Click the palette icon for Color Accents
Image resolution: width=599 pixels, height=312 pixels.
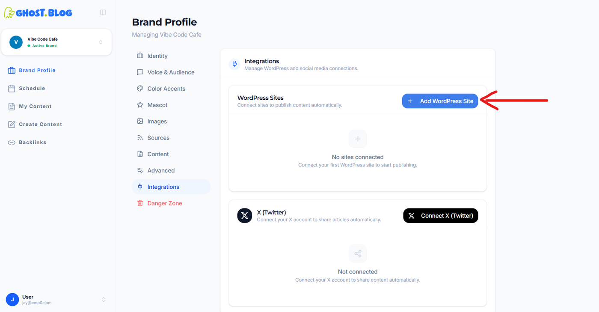pos(140,89)
